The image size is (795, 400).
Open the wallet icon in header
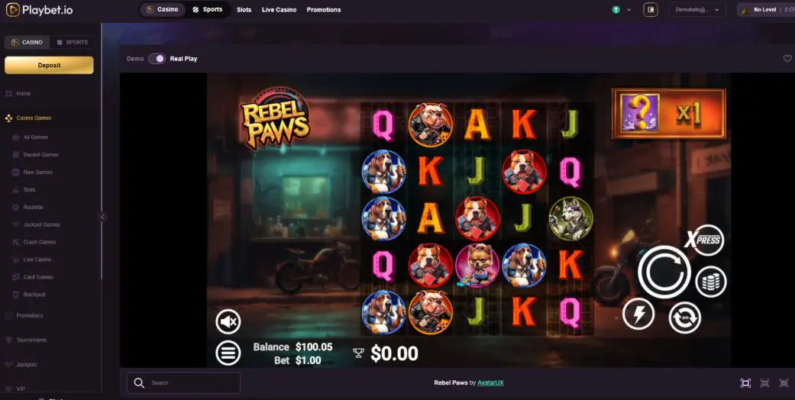click(x=651, y=10)
